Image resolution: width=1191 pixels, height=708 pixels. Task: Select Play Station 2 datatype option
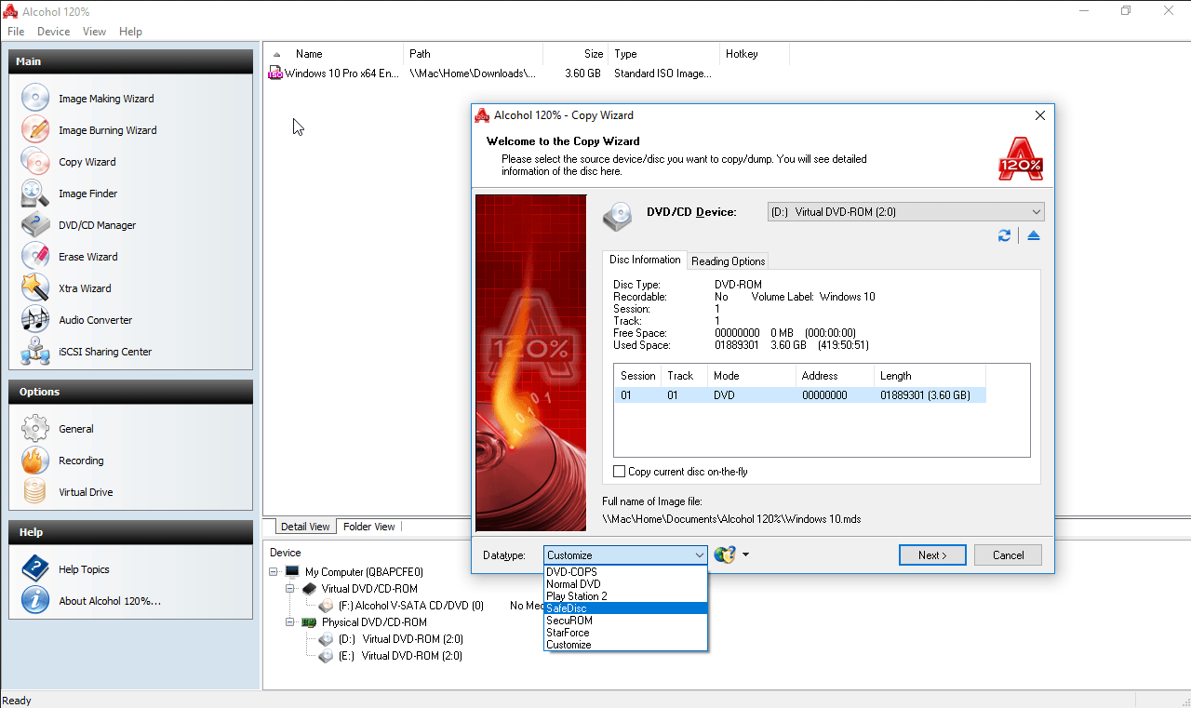pyautogui.click(x=576, y=596)
